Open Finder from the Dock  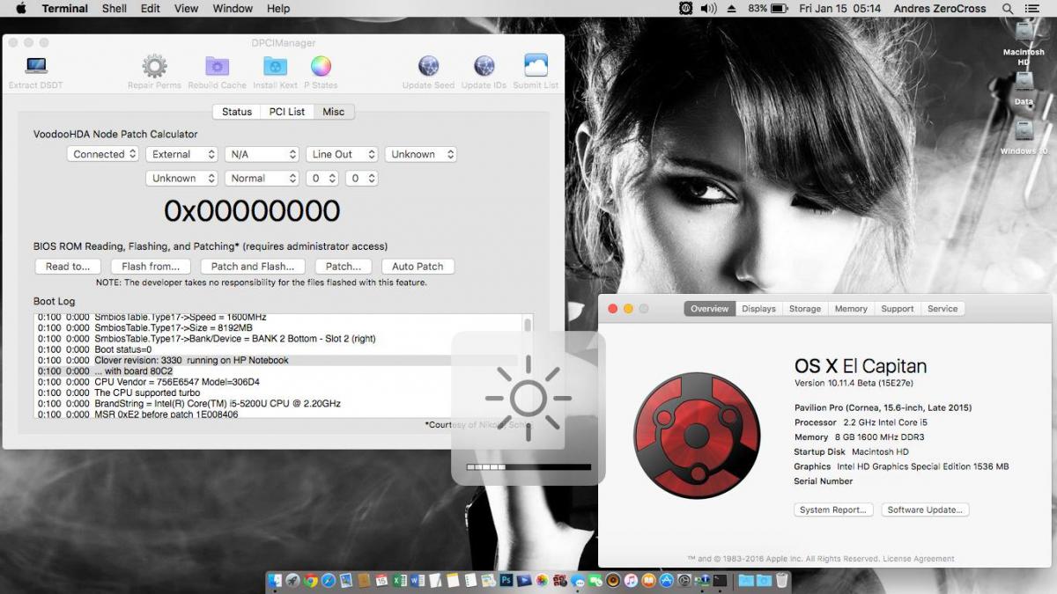pos(274,581)
